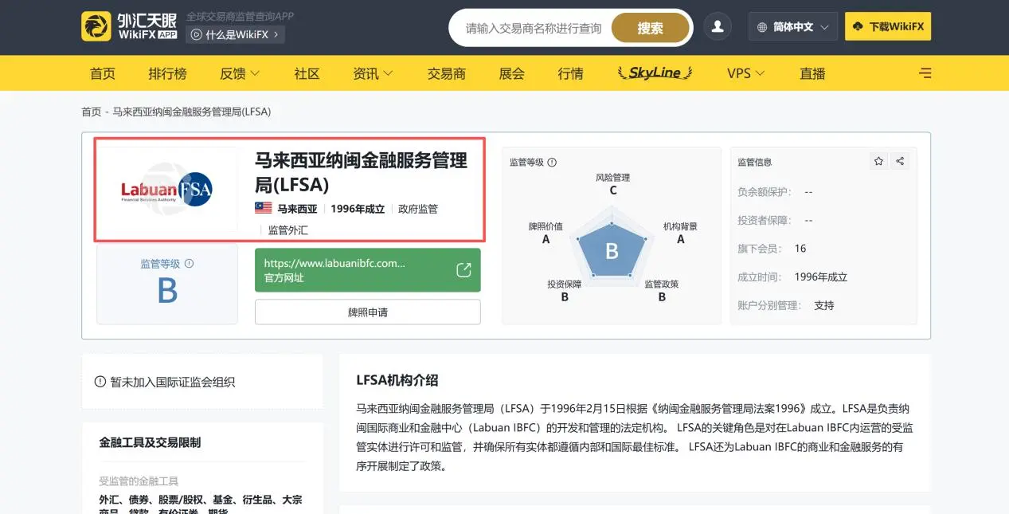Open the user account profile icon
Viewport: 1009px width, 514px height.
[x=718, y=26]
